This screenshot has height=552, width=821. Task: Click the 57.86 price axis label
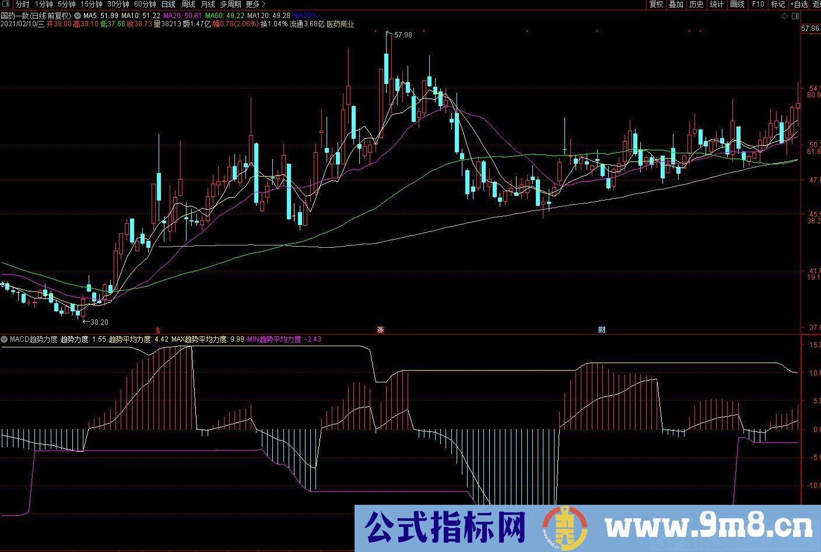811,29
